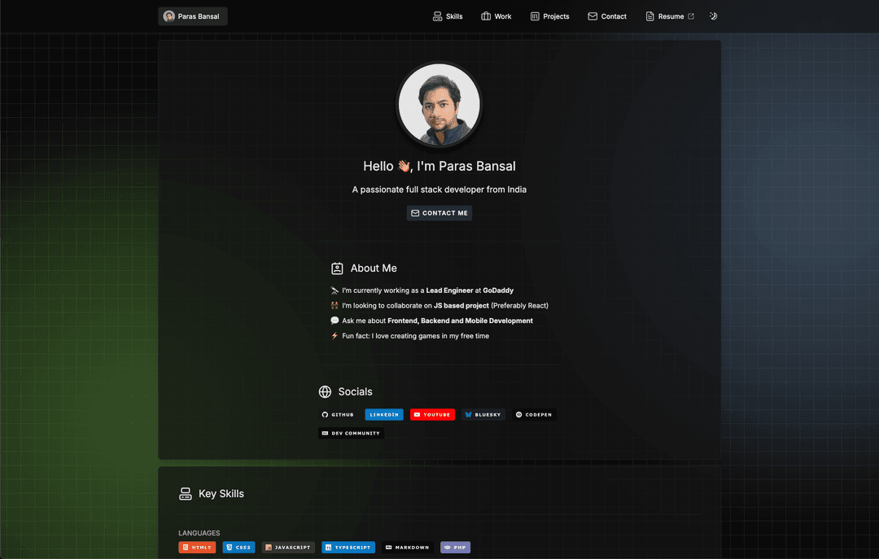Open the Projects nav link
The height and width of the screenshot is (559, 879).
549,16
